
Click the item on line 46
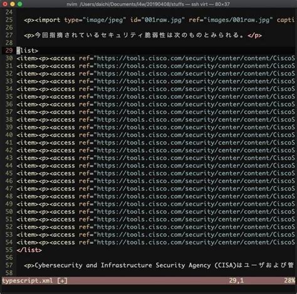(155, 181)
